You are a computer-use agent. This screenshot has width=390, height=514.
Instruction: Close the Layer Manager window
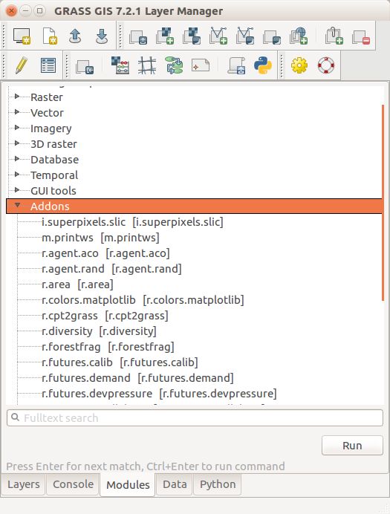click(x=11, y=11)
